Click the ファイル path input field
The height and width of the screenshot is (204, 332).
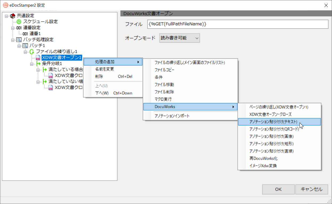(x=237, y=24)
